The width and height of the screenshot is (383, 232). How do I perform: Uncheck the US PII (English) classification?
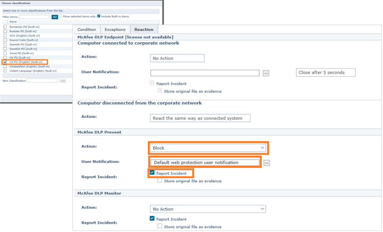5,62
